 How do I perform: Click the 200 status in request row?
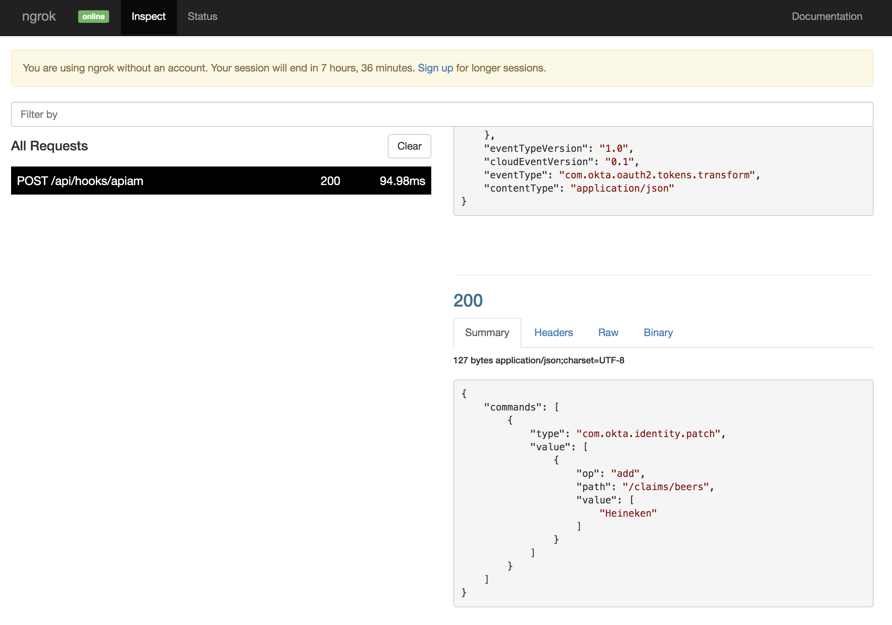(x=330, y=181)
